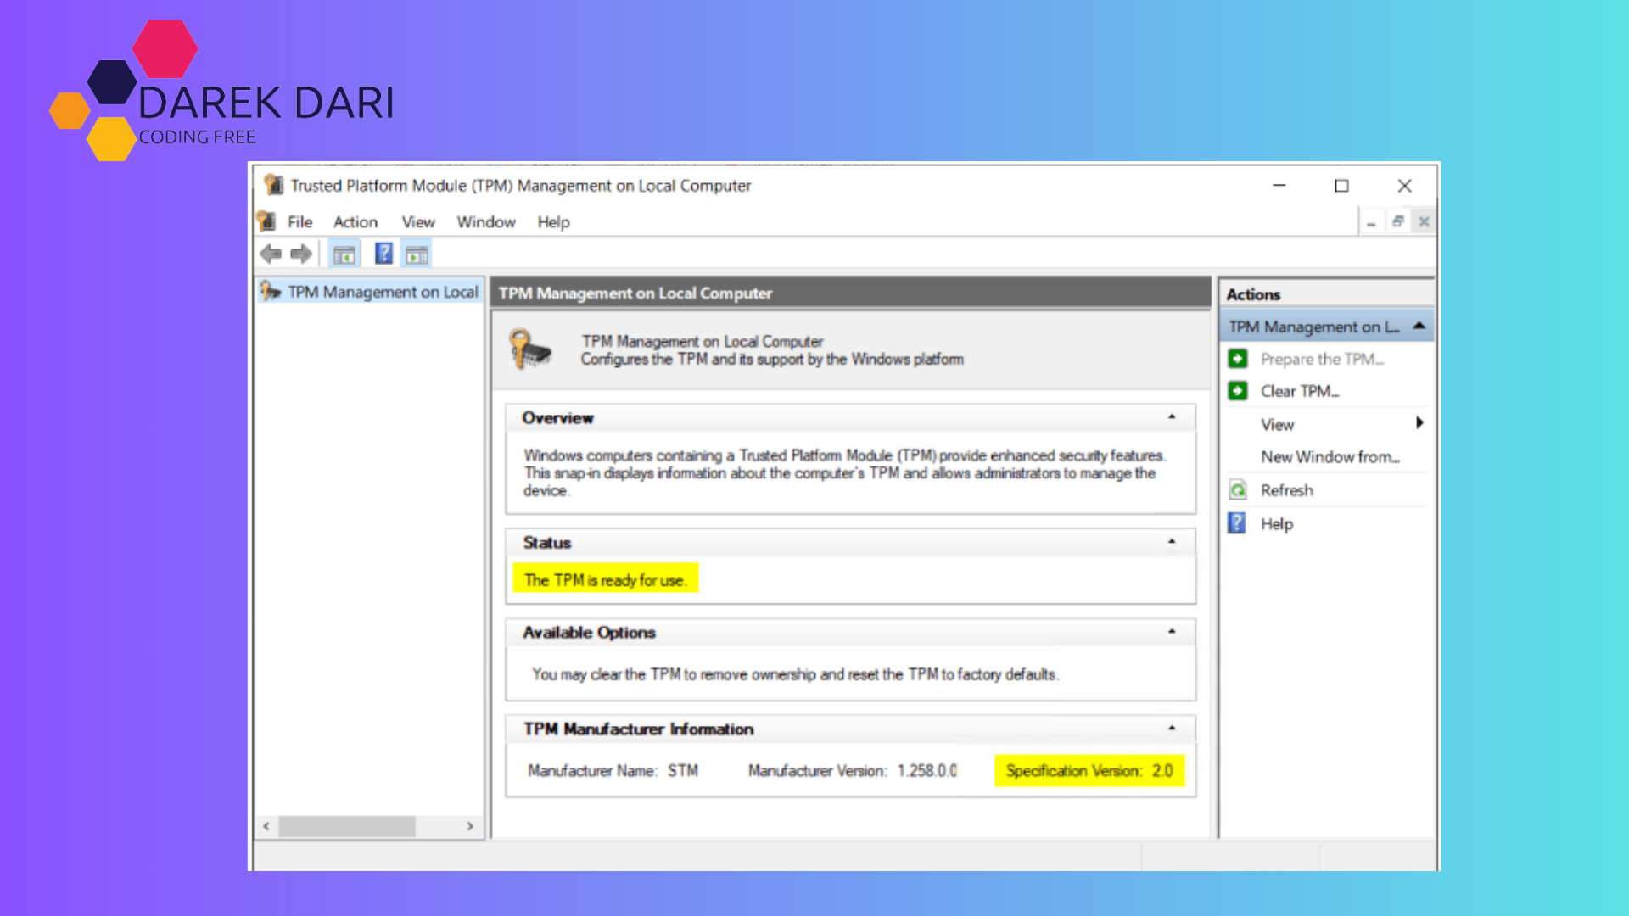Collapse the TPM Manufacturer Information section
The width and height of the screenshot is (1629, 916).
point(1172,728)
